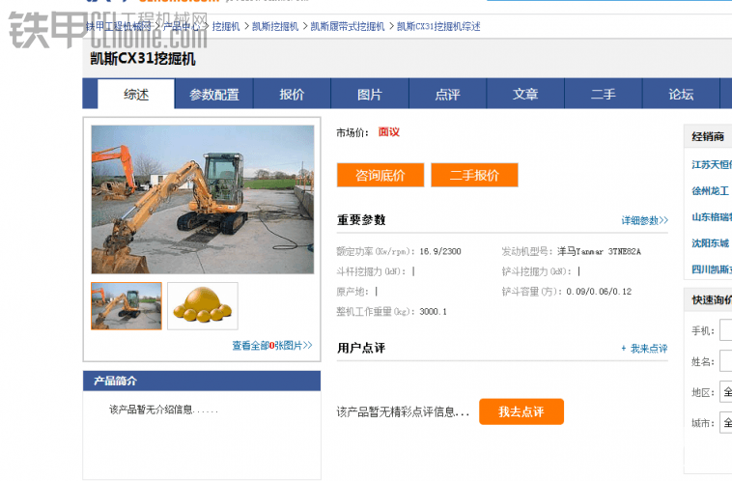Click the 重要参数 heading
The image size is (732, 481).
361,220
